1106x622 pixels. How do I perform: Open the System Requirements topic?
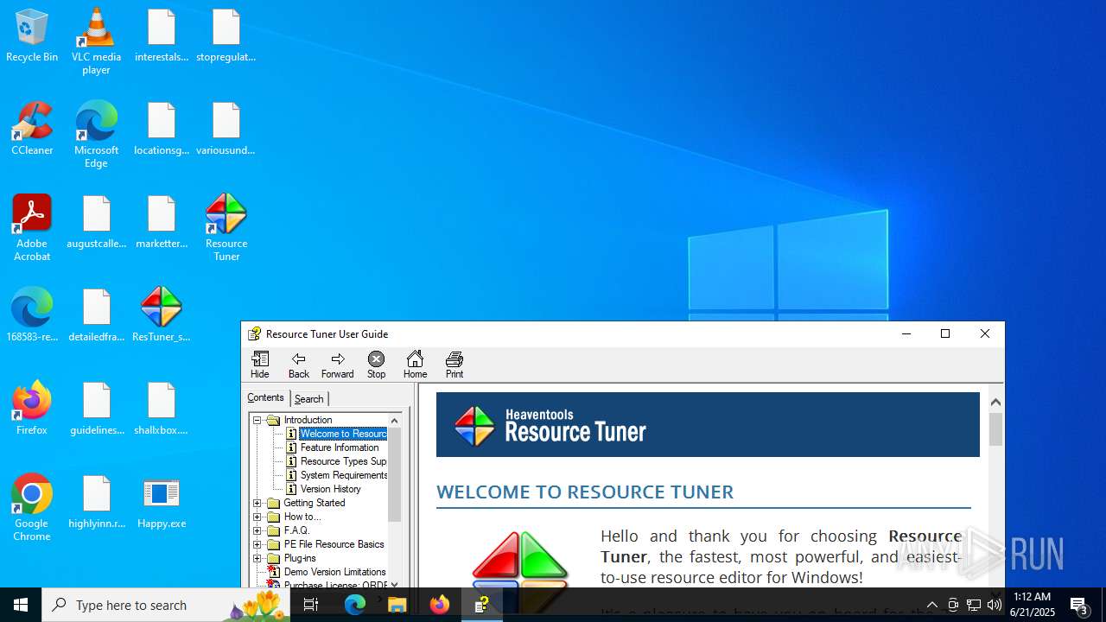[x=344, y=475]
